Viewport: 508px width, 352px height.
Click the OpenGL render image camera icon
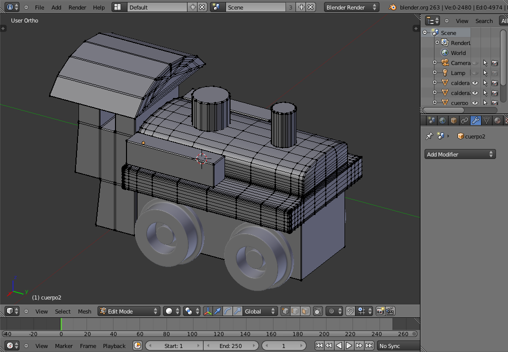pyautogui.click(x=380, y=311)
